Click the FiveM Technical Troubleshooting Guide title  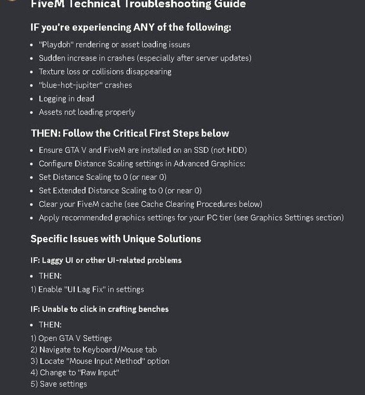(x=138, y=4)
